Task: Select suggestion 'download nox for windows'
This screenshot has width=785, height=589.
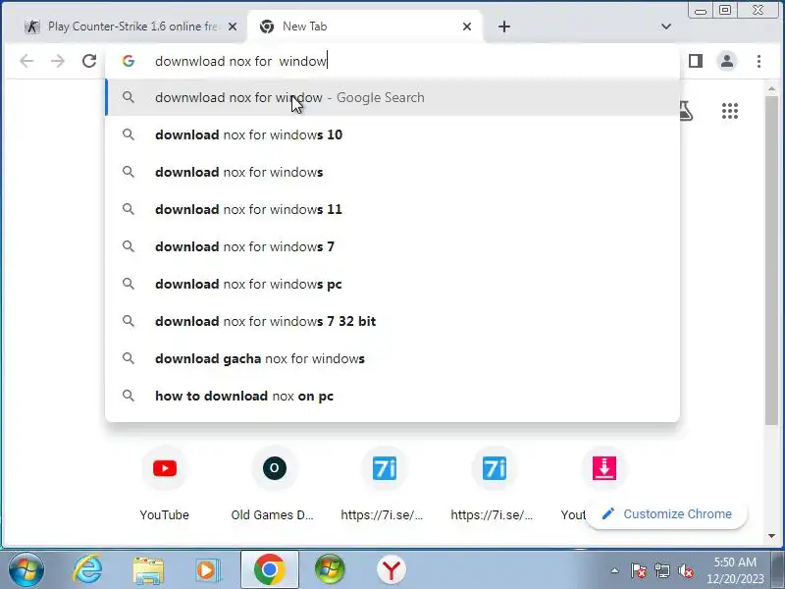Action: (x=392, y=172)
